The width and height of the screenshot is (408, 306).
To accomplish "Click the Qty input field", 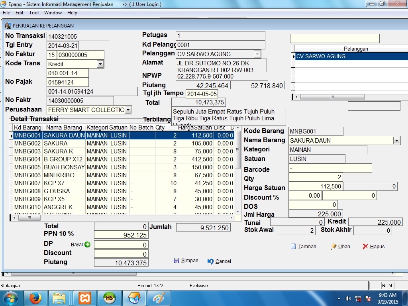I will click(315, 177).
